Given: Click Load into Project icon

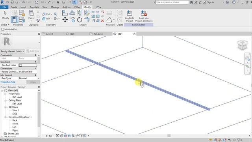Looking at the screenshot, I should click(x=130, y=16).
